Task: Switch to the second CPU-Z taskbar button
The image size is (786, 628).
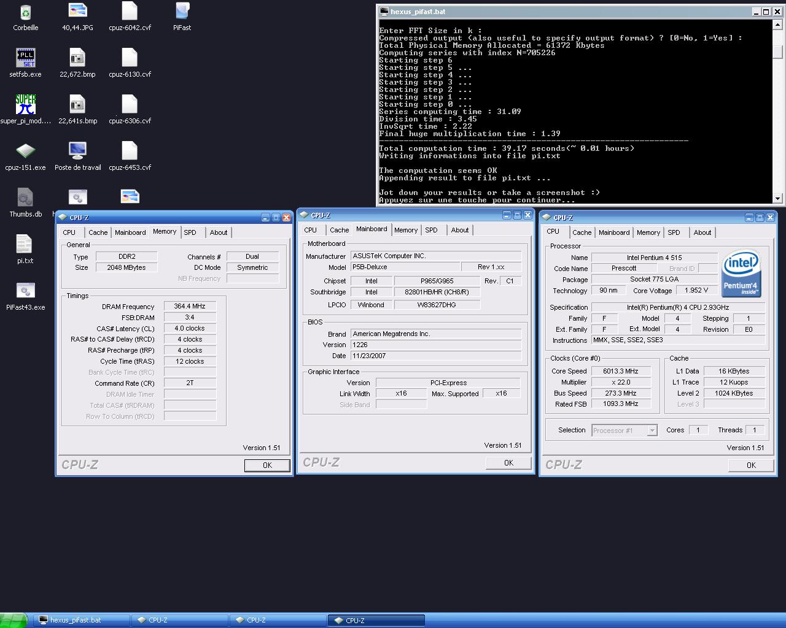Action: tap(278, 620)
